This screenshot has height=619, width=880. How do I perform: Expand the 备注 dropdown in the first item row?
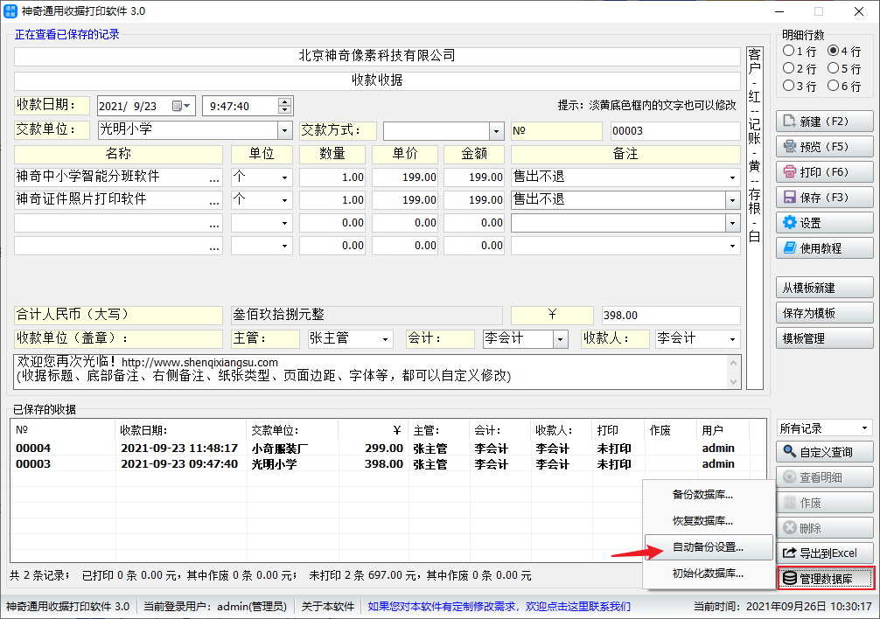pos(732,177)
